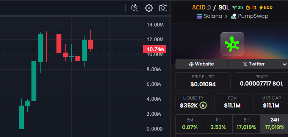The height and width of the screenshot is (137, 288).
Task: Click the Solana chain logo icon
Action: click(x=199, y=16)
